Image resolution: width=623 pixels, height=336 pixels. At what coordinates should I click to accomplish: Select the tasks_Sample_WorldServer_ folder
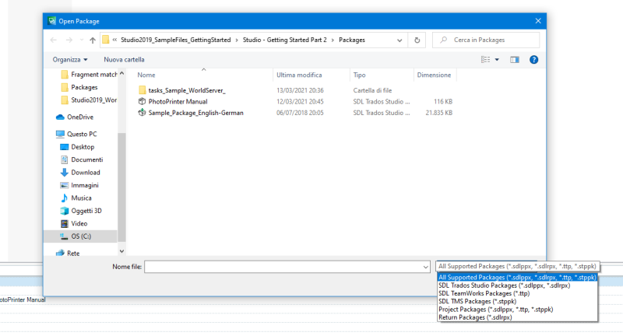point(187,90)
